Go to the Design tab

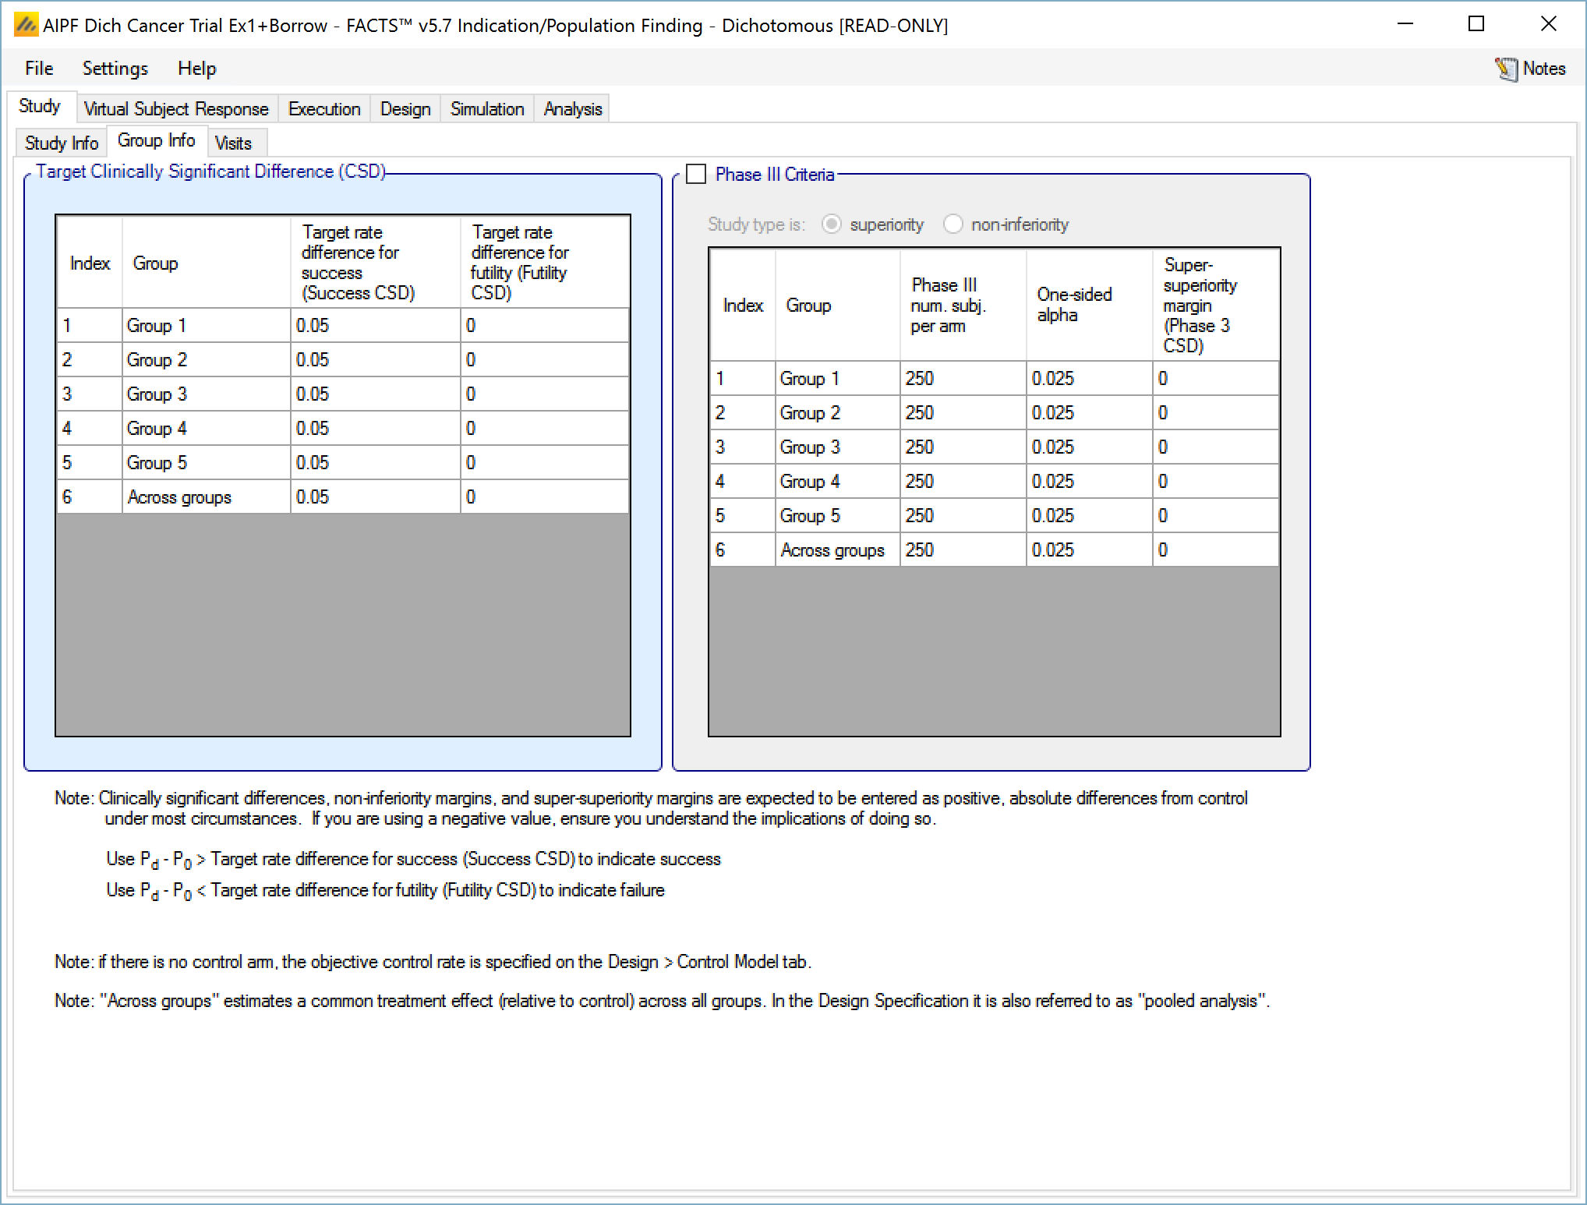(x=405, y=109)
